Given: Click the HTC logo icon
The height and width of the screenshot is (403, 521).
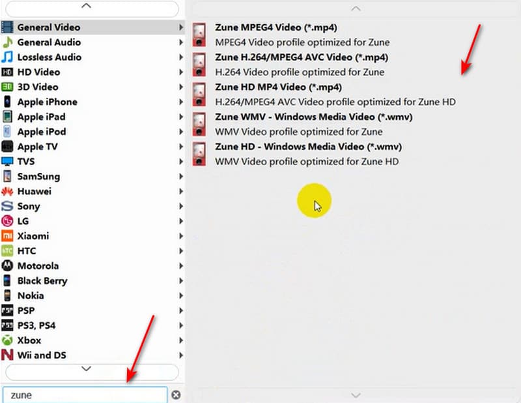Looking at the screenshot, I should click(x=7, y=251).
